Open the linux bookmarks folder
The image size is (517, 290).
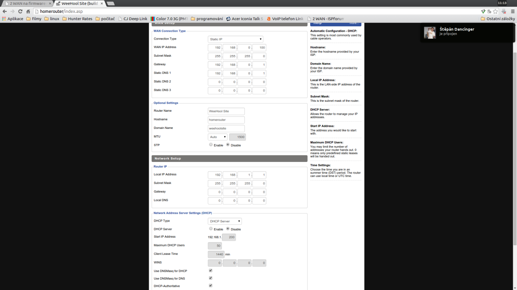tap(52, 19)
